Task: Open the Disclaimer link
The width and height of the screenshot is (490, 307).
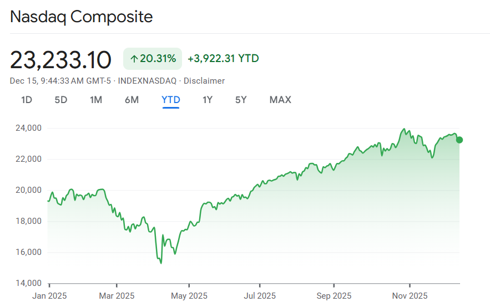Action: [x=204, y=81]
